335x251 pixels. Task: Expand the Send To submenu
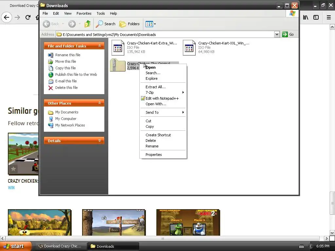(163, 112)
